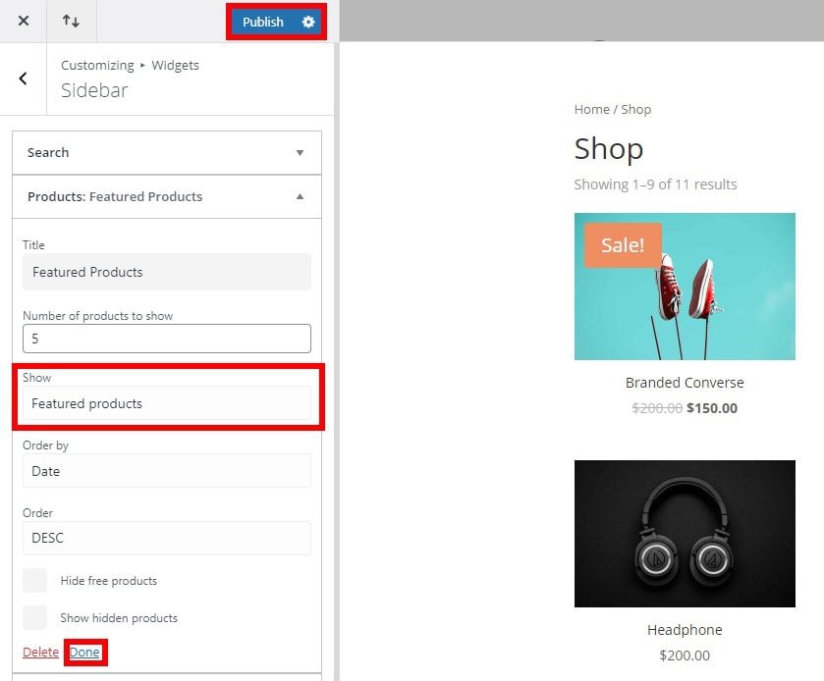Screen dimensions: 824x681
Task: Click Widgets in the Customizing breadcrumb
Action: click(175, 65)
